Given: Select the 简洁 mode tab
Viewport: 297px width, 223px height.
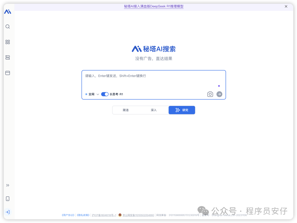Looking at the screenshot, I should [126, 110].
